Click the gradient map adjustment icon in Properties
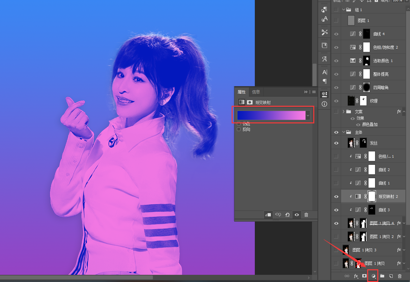The height and width of the screenshot is (282, 410). pyautogui.click(x=241, y=102)
